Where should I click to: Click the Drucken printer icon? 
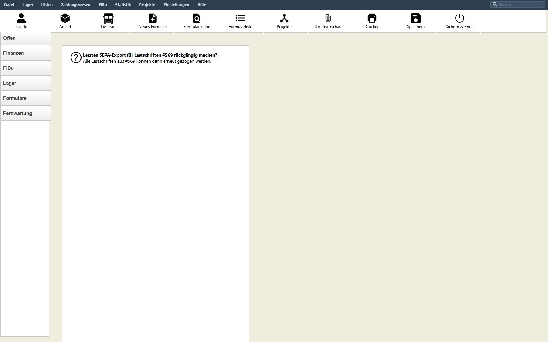[x=372, y=18]
